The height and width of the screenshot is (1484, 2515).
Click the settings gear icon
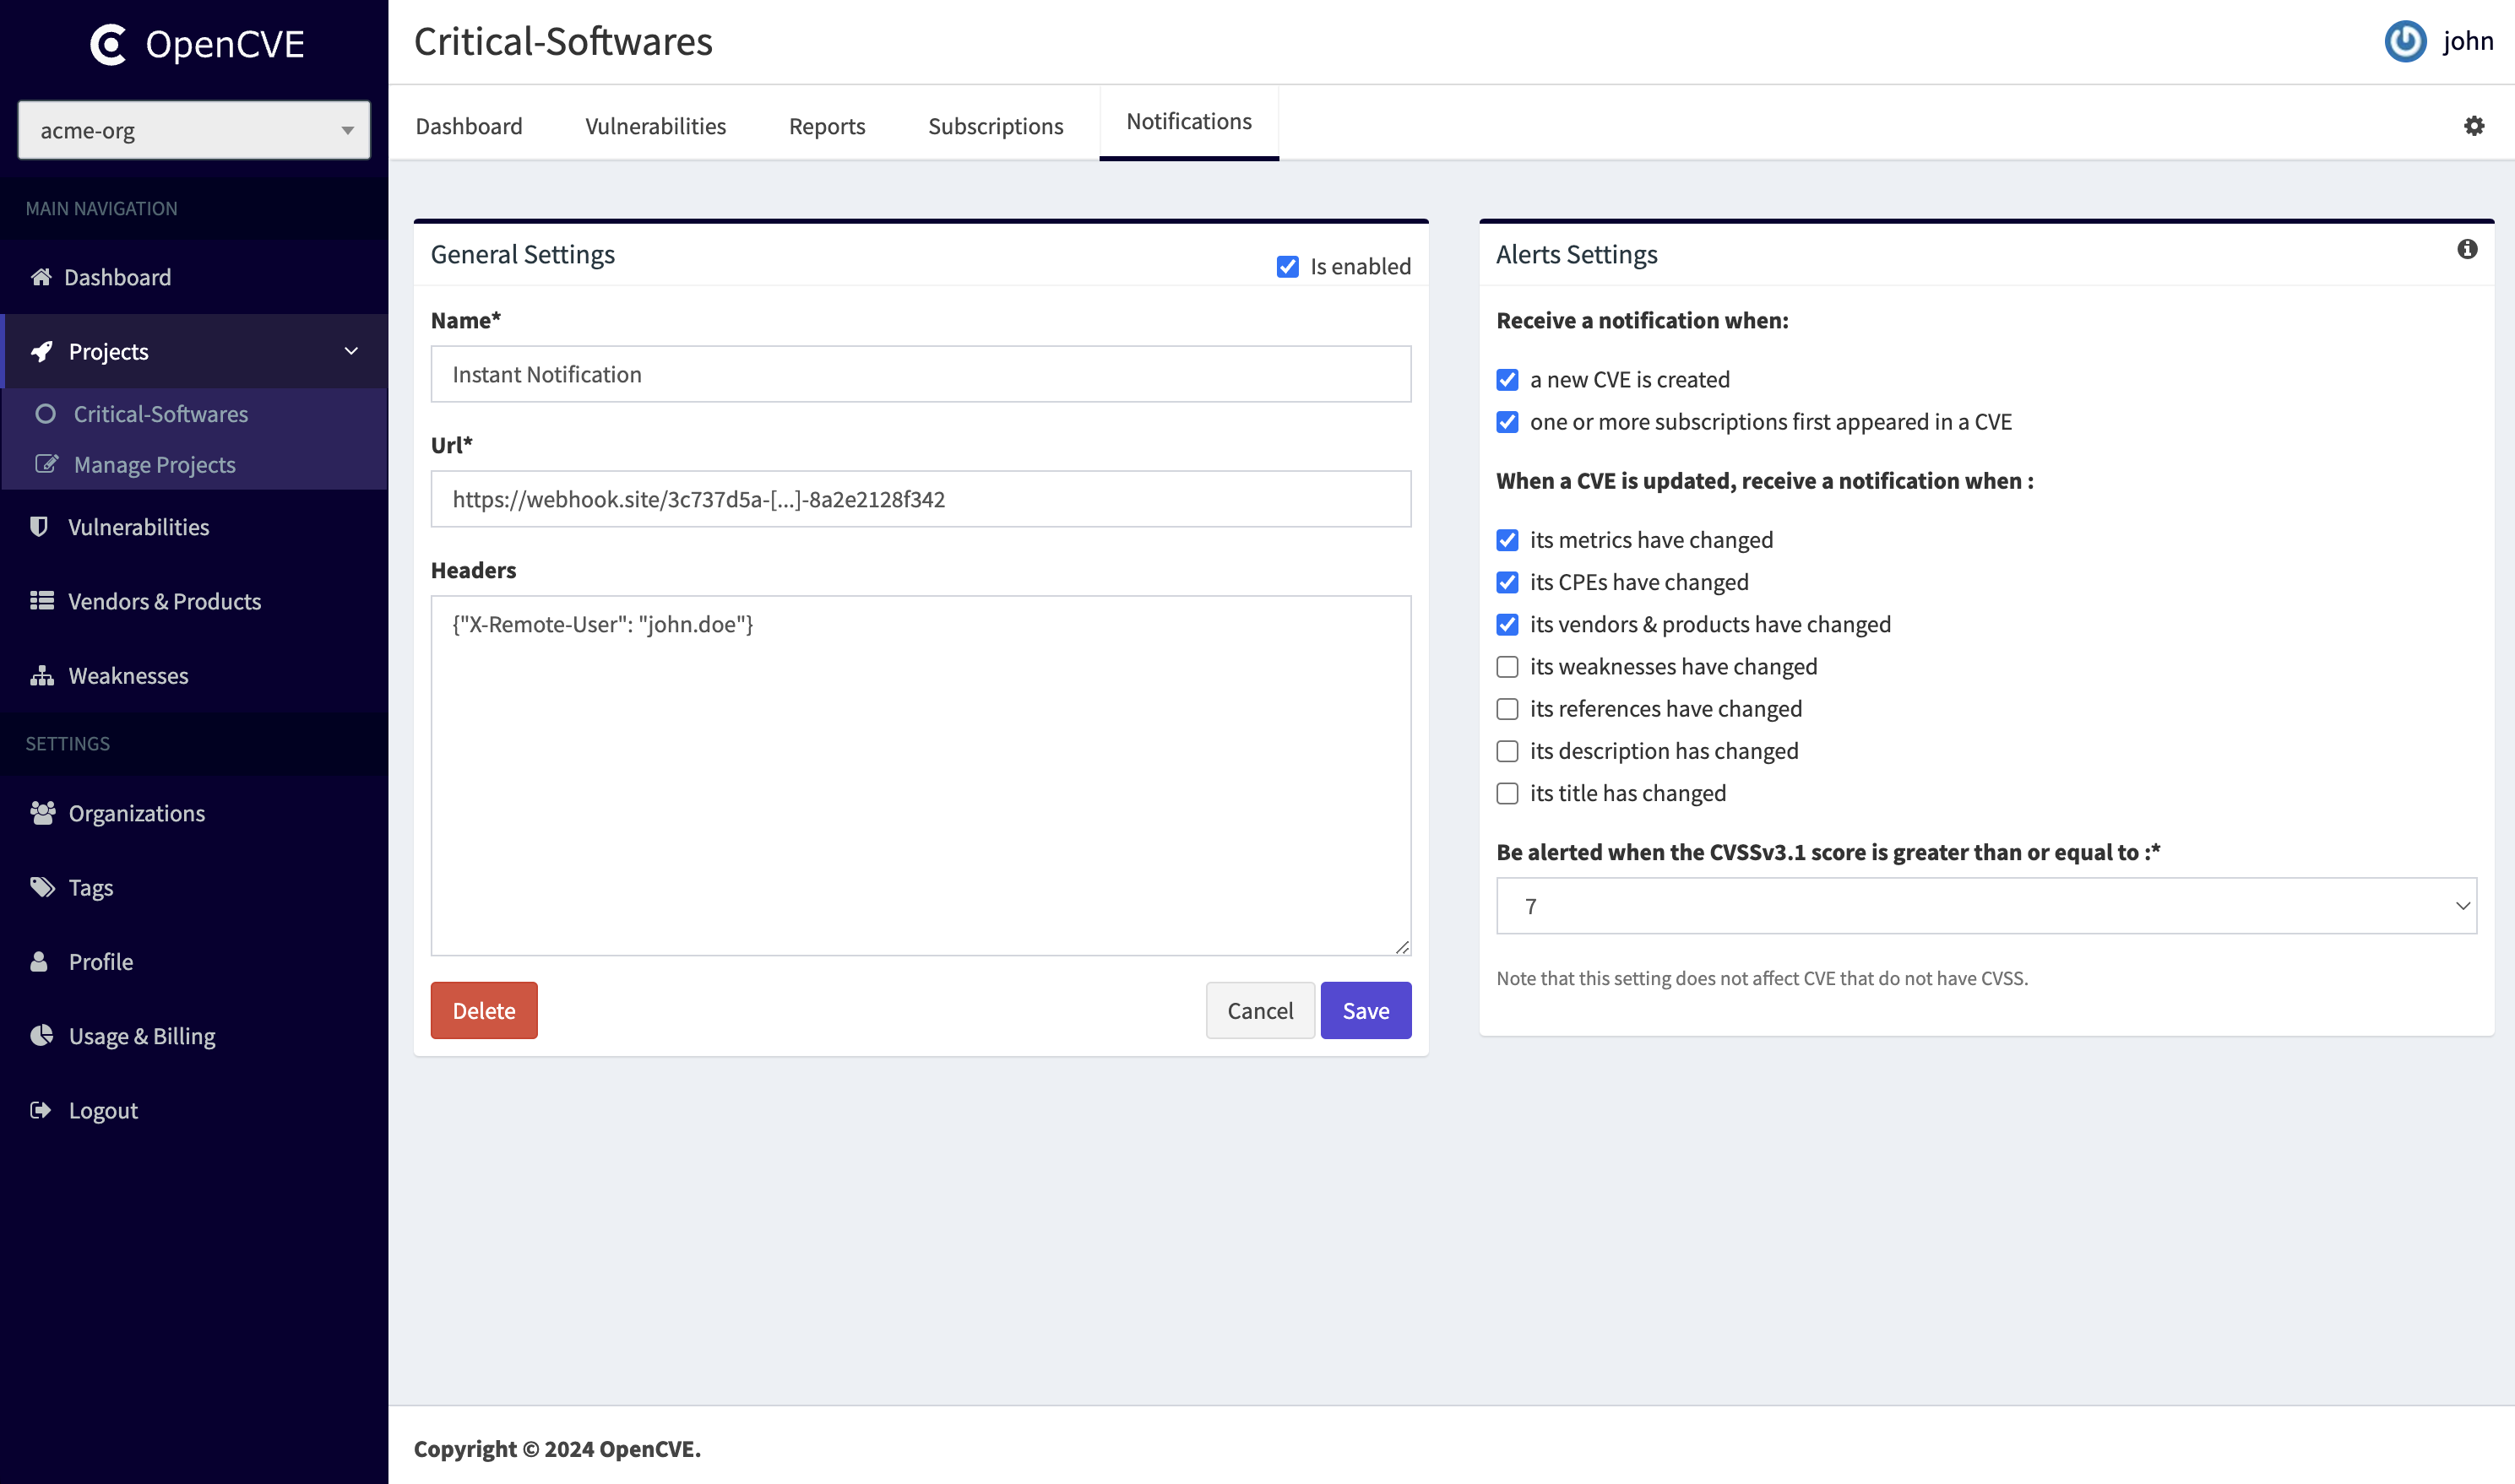point(2473,126)
